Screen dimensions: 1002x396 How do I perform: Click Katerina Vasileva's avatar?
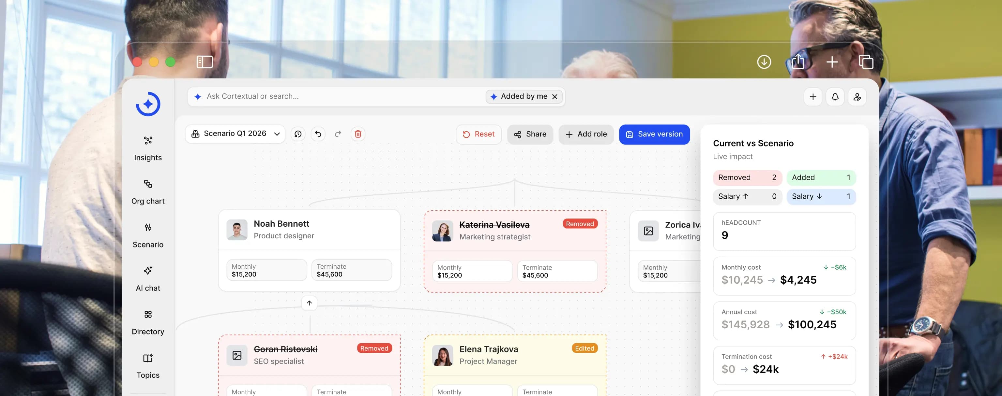[x=442, y=231]
